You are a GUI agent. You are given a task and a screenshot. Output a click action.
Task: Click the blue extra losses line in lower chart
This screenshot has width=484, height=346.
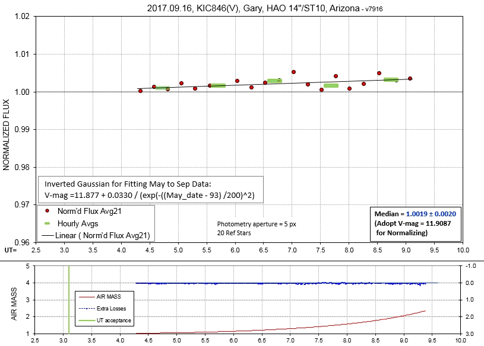click(281, 283)
